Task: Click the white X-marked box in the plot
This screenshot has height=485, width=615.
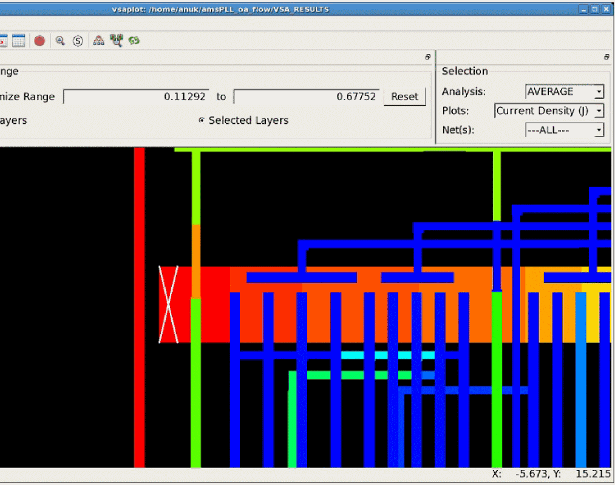Action: click(168, 304)
